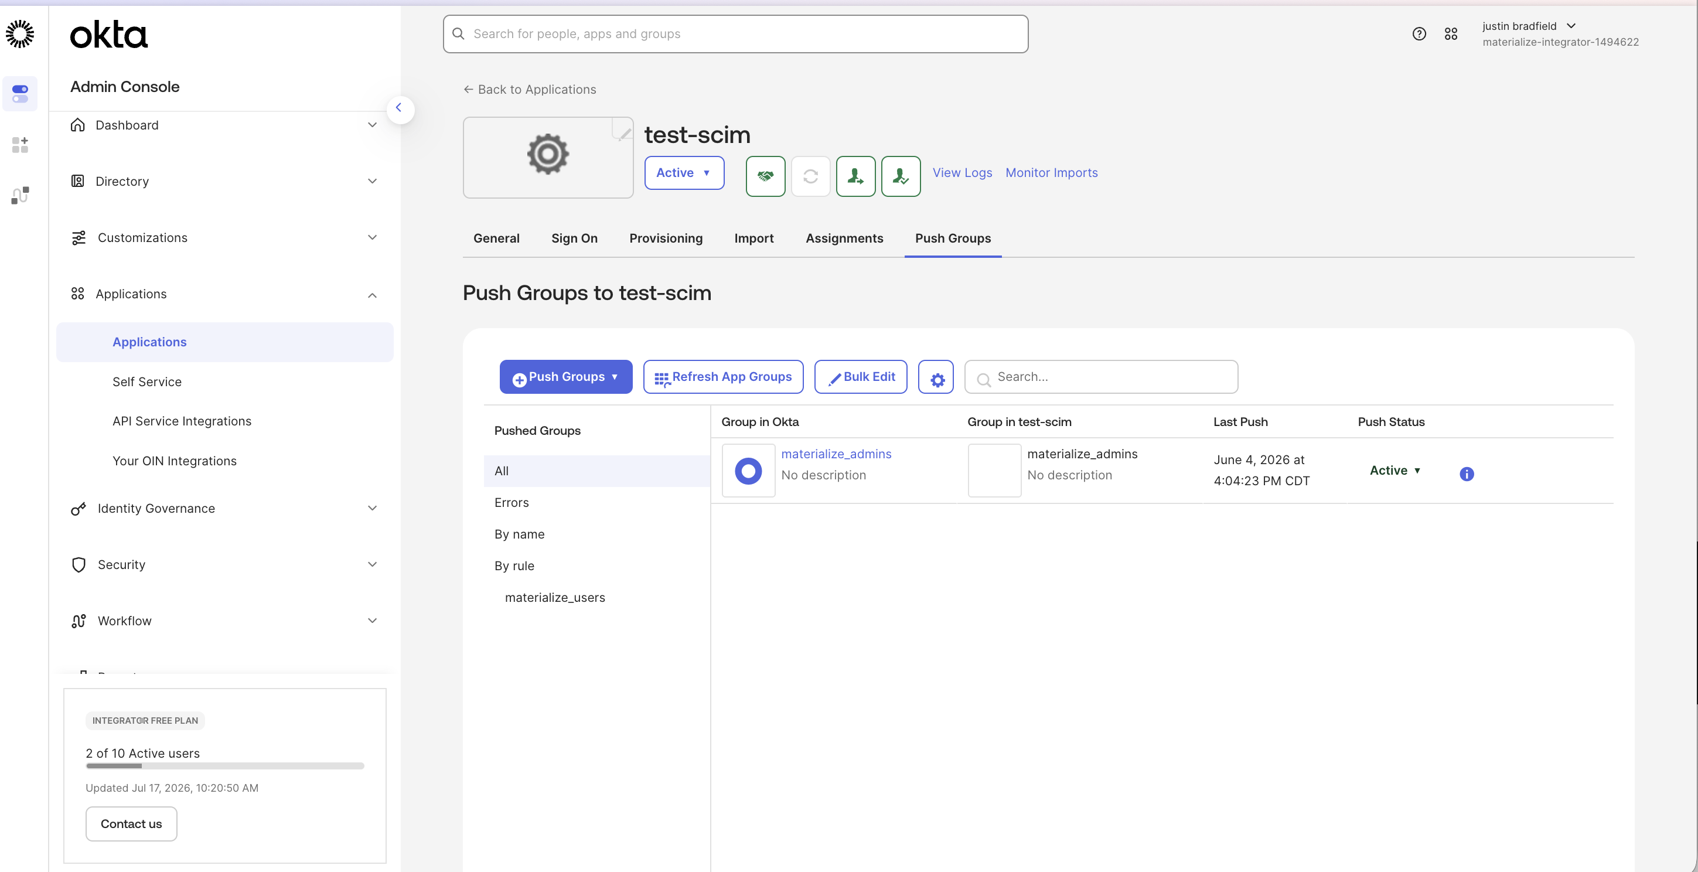Open Your OIN Integrations

[x=174, y=461]
